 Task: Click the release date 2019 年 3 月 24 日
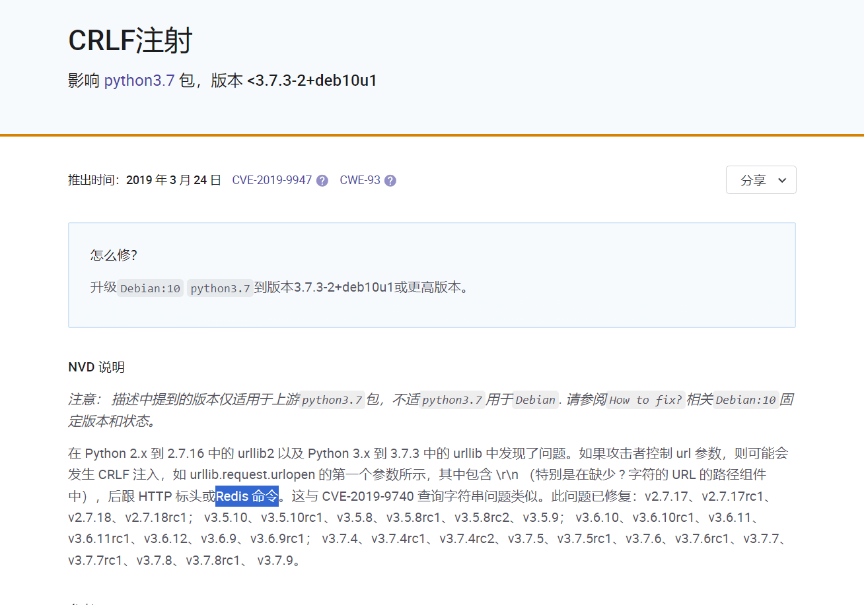click(x=174, y=179)
